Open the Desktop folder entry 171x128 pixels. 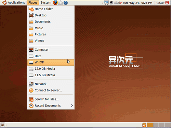51,15
